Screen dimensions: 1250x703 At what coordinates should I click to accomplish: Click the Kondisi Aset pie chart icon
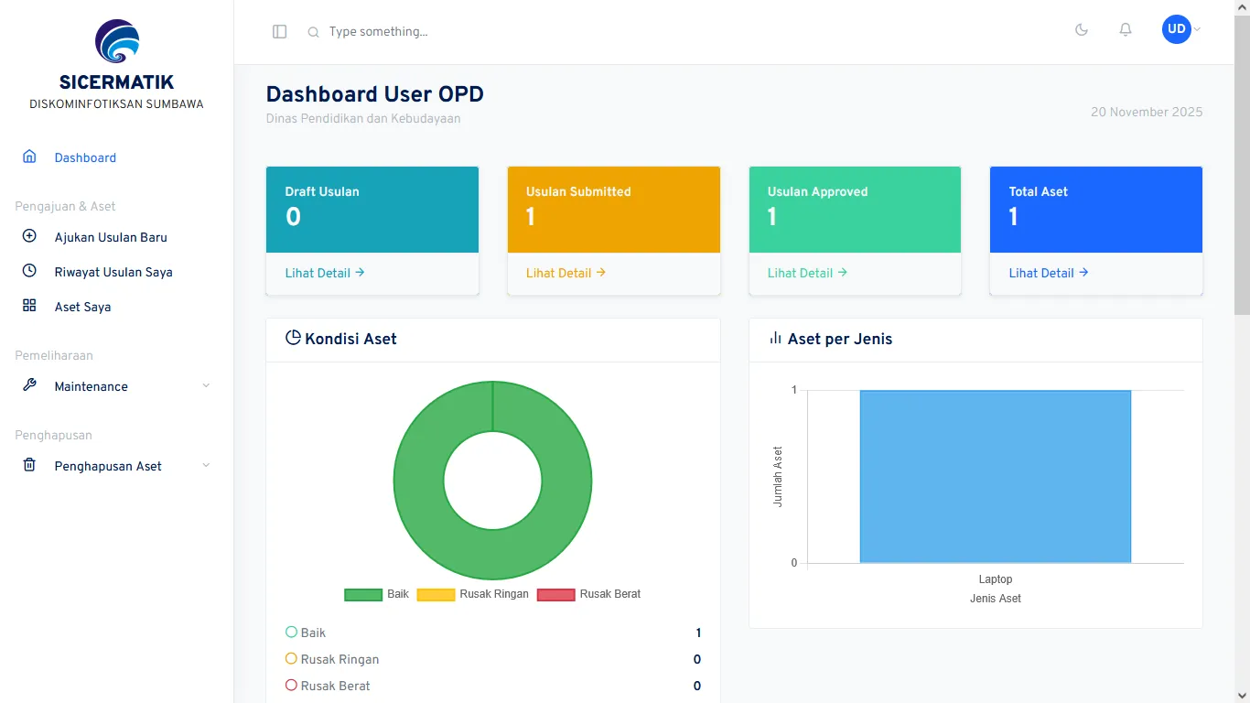[292, 338]
